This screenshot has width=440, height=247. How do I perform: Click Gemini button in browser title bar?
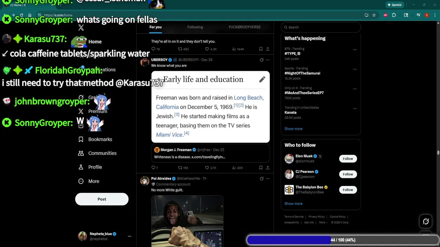point(394,5)
